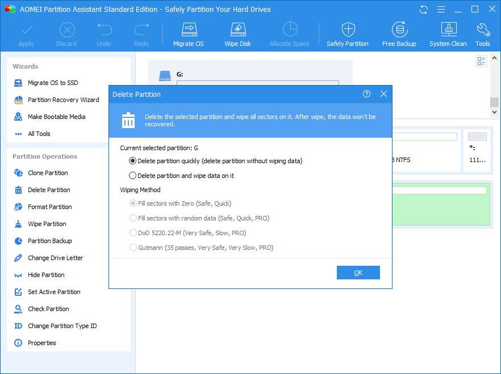Click the help icon in Delete Partition dialog
Image resolution: width=501 pixels, height=374 pixels.
coord(366,94)
